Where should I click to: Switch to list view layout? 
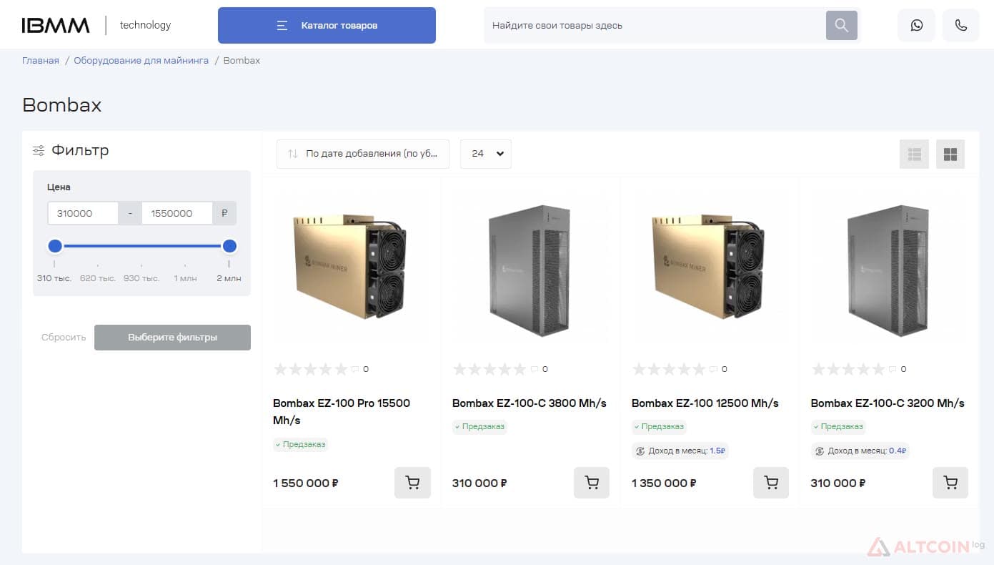pyautogui.click(x=914, y=154)
